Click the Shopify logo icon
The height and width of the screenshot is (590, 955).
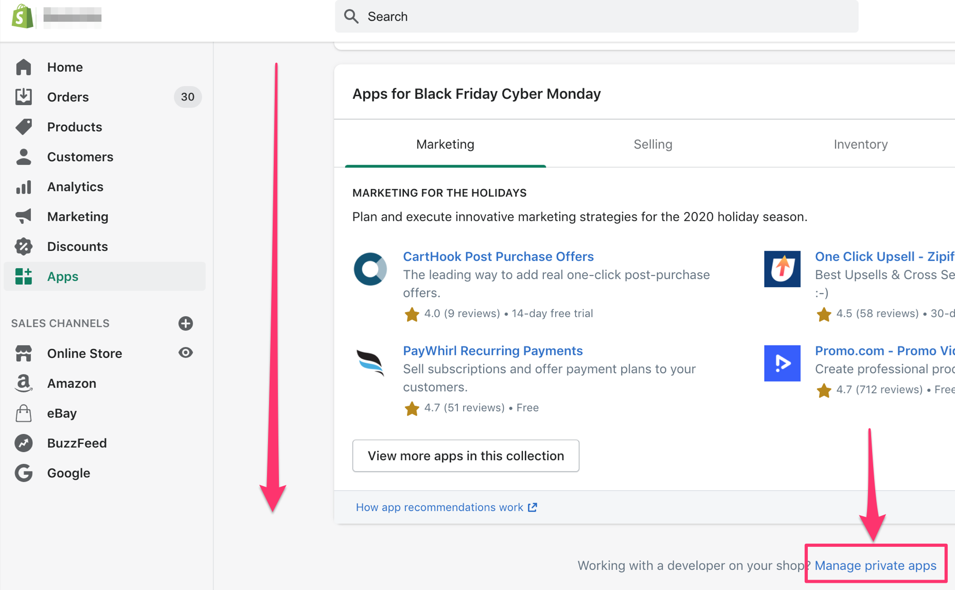22,16
